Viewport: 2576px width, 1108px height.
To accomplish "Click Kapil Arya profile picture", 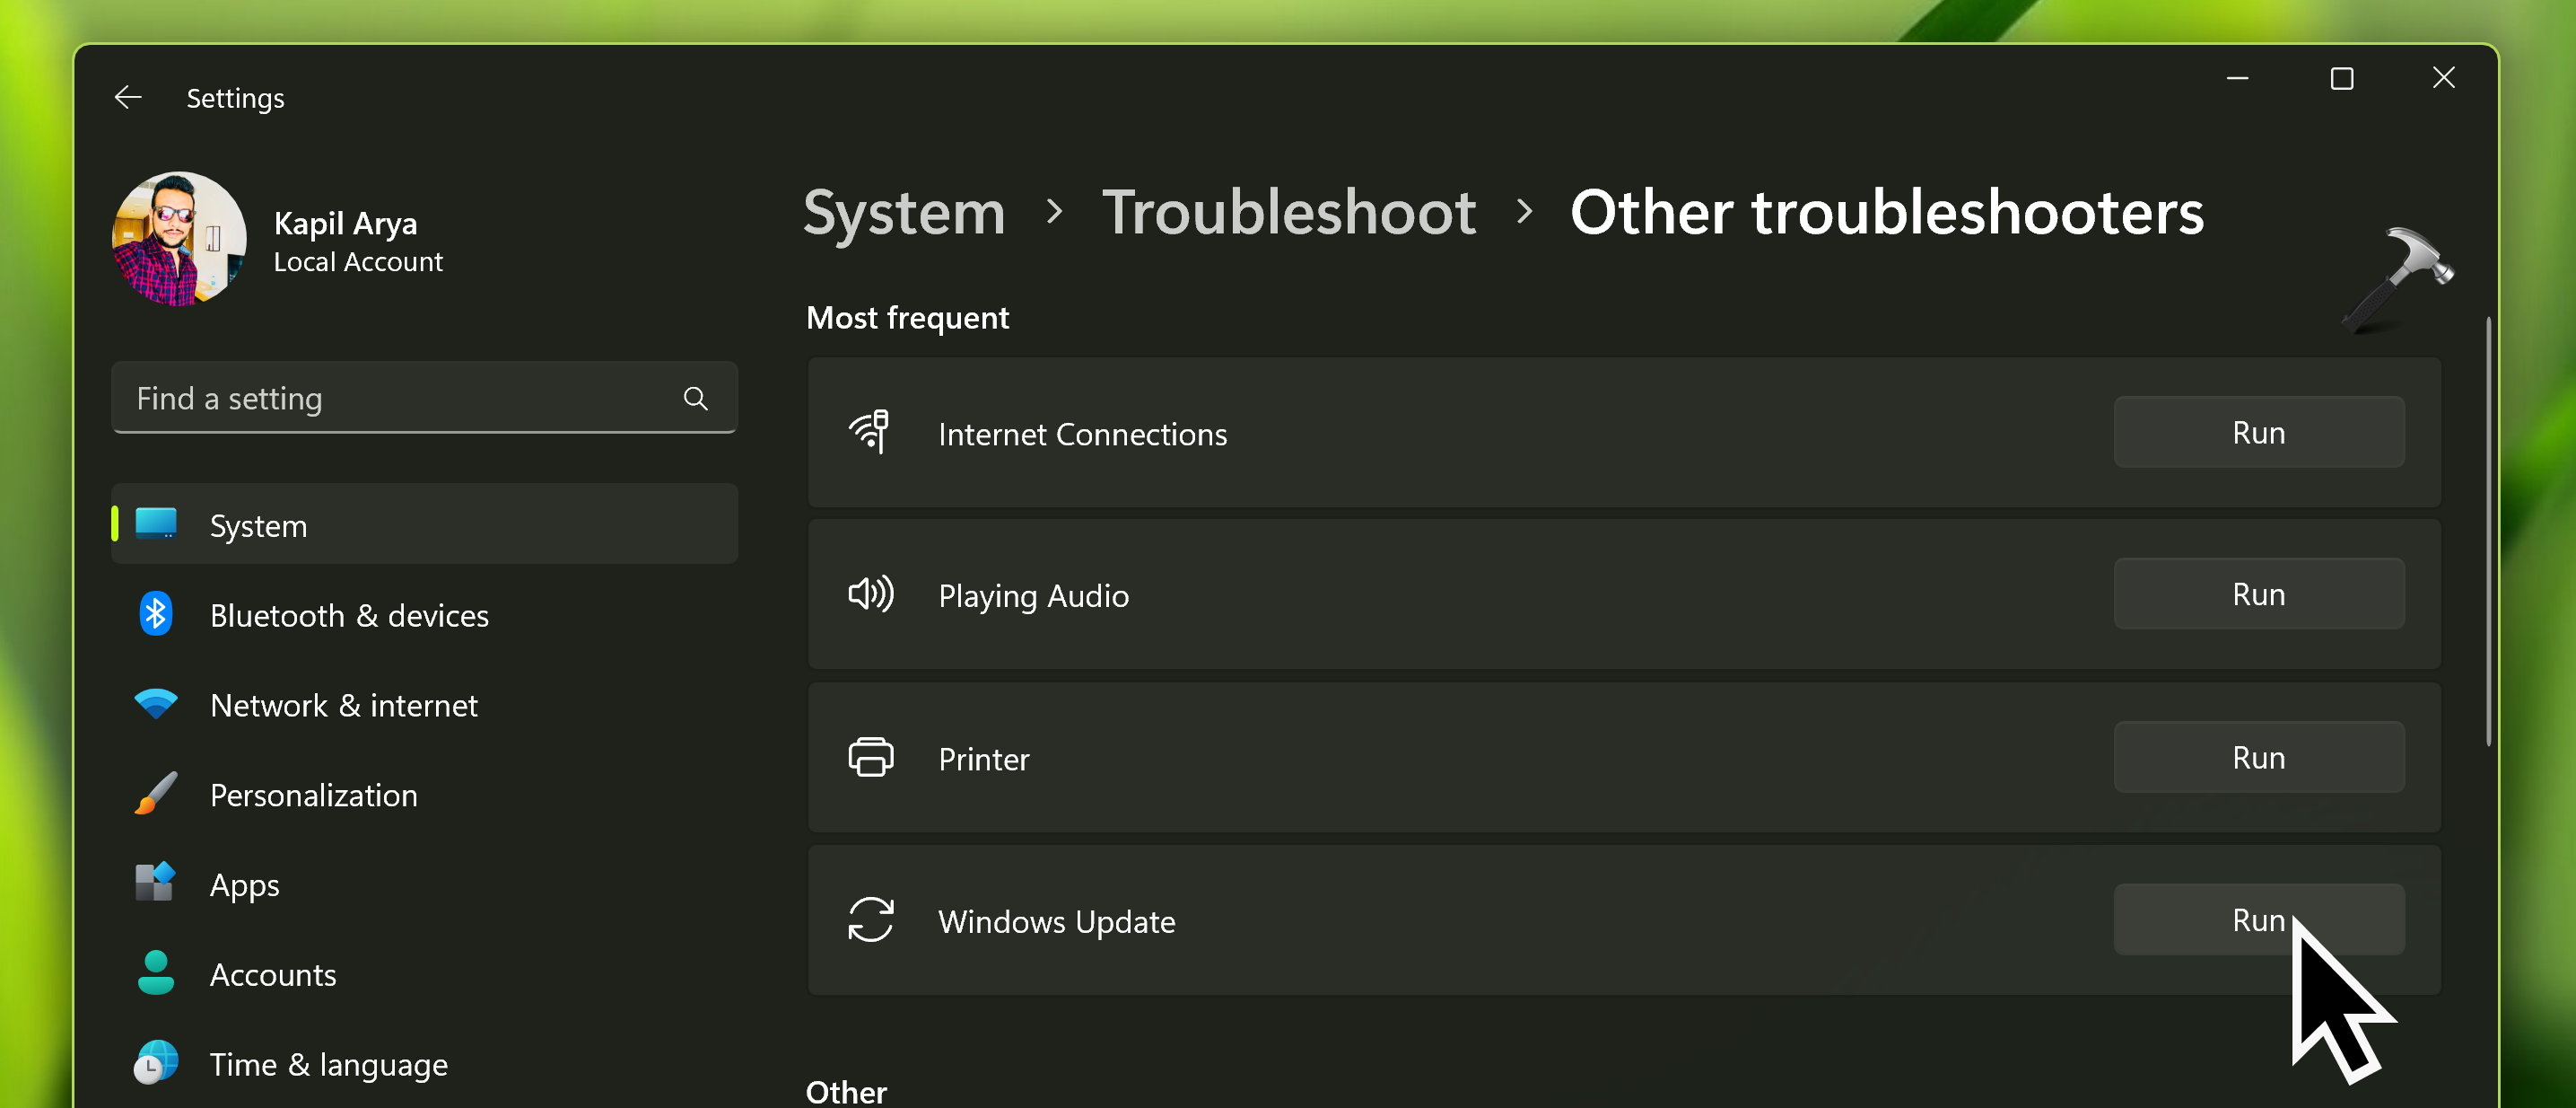I will pyautogui.click(x=179, y=238).
